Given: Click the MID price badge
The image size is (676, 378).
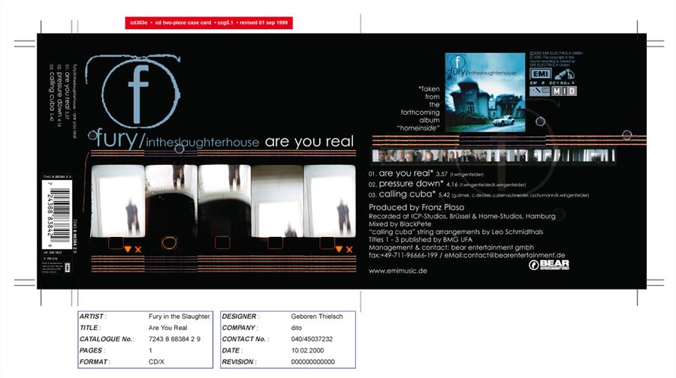Looking at the screenshot, I should (564, 90).
